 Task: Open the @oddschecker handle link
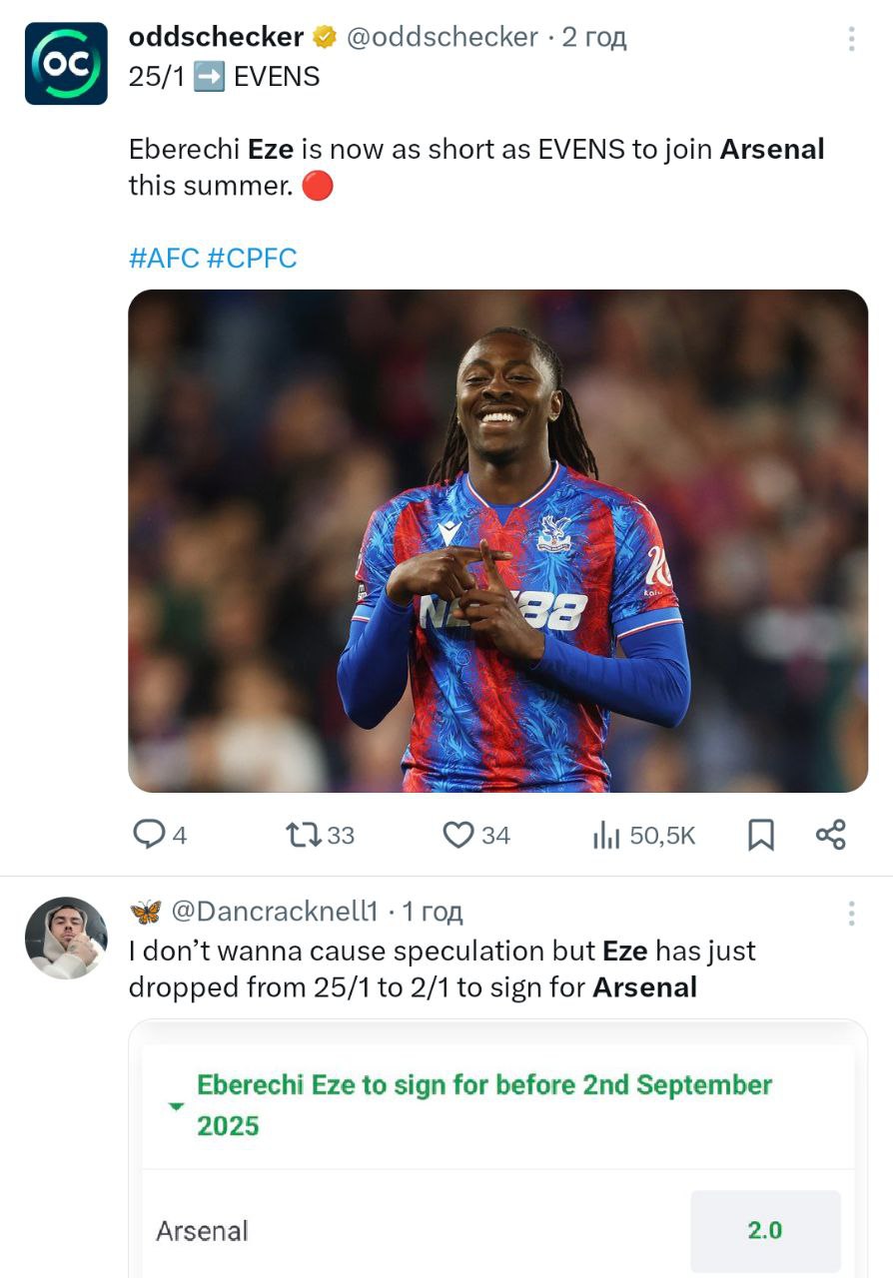[442, 38]
